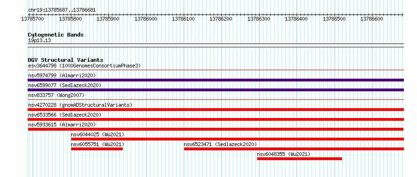Click ruler position 13786300
417x177 pixels.
point(259,19)
